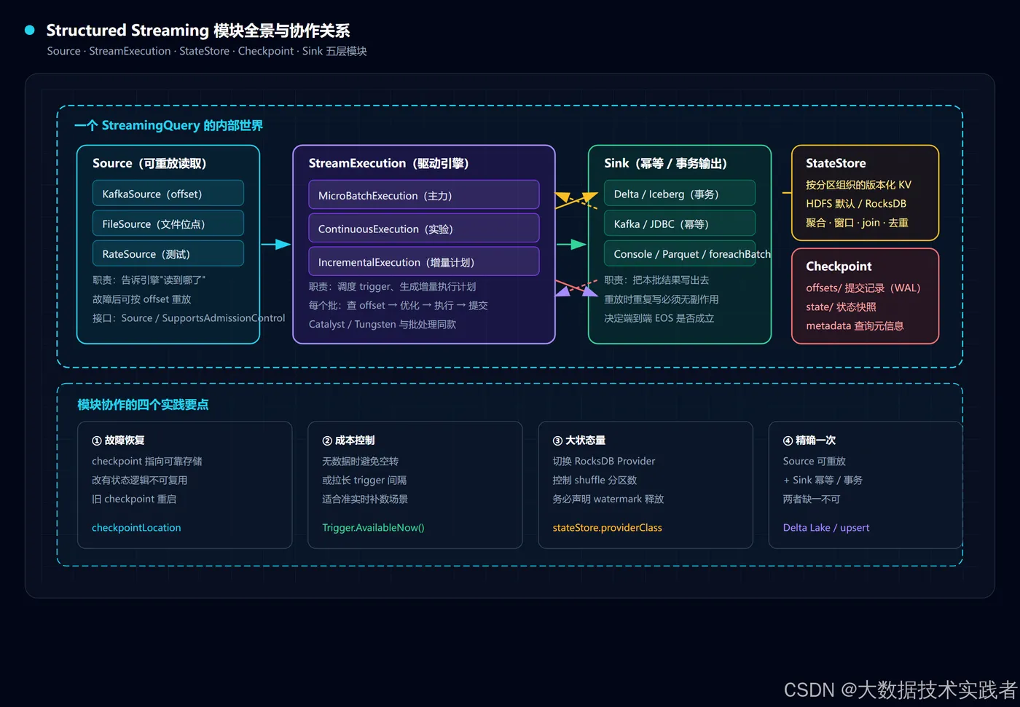Click the text state/ 状态快照

(x=841, y=307)
